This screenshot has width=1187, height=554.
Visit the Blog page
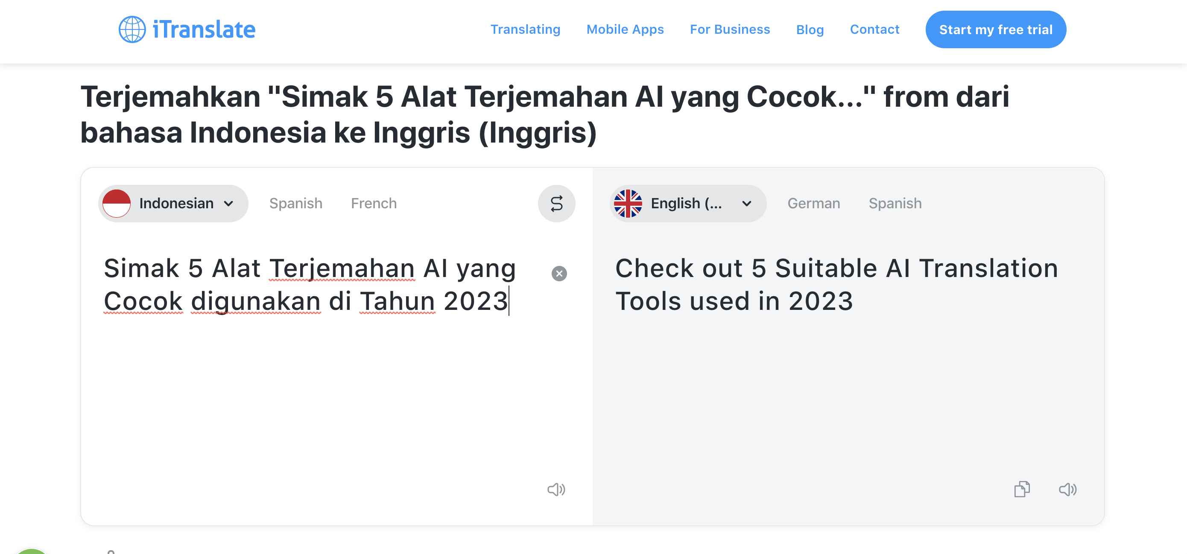point(810,29)
